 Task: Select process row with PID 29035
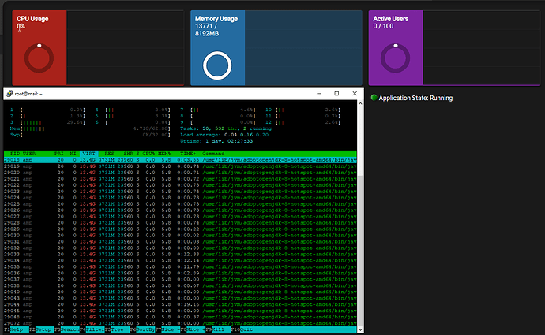click(180, 266)
